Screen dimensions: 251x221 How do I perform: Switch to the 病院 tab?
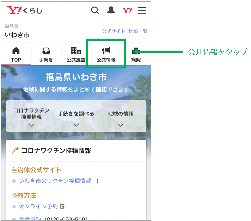tap(136, 54)
